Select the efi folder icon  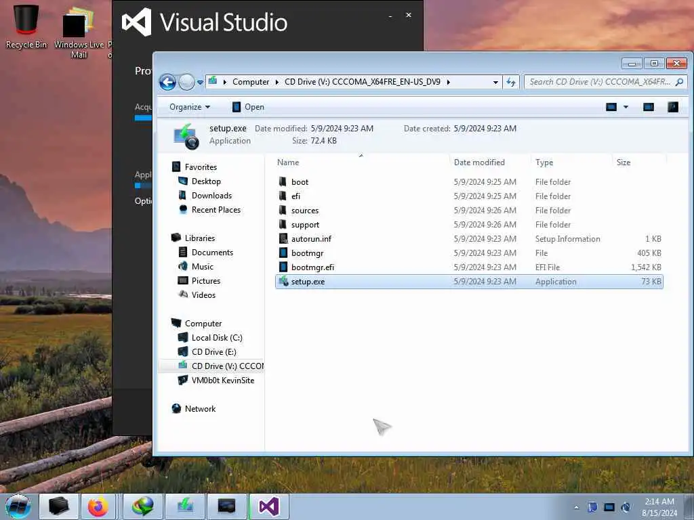tap(283, 196)
